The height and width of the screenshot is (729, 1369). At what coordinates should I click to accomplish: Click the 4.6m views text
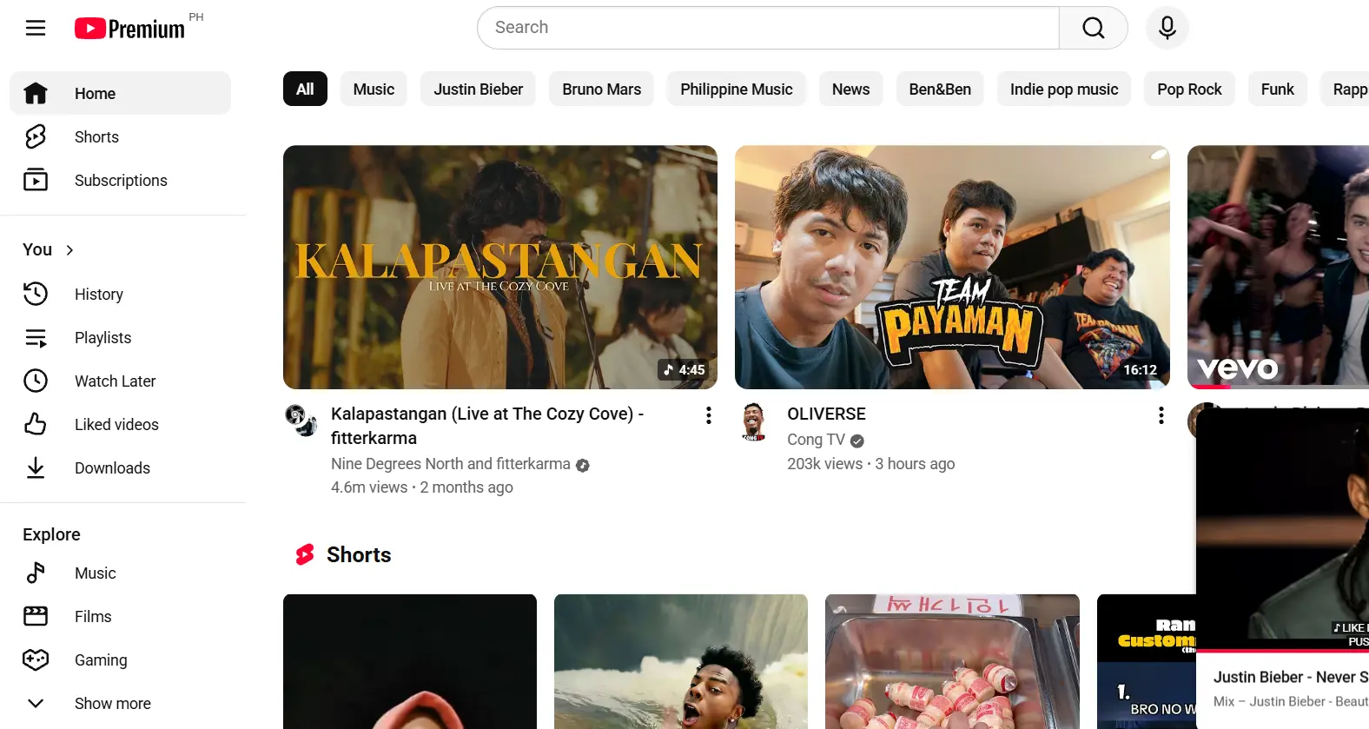[369, 487]
